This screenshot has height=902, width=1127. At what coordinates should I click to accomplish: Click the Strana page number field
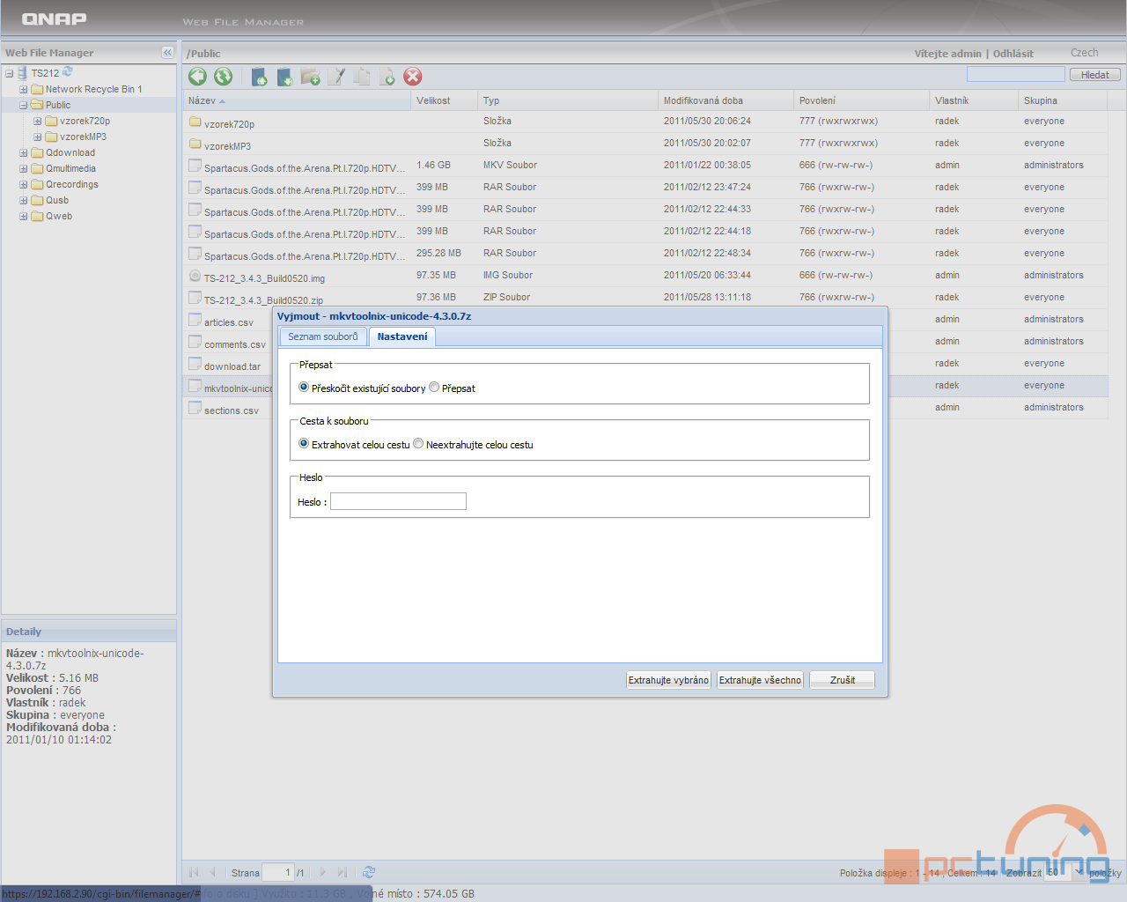point(278,872)
